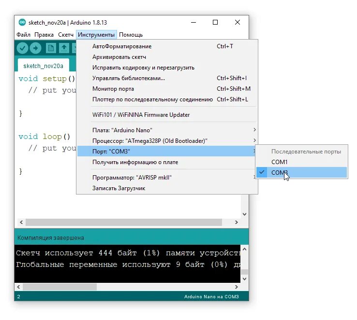Screen dimensions: 357x320
Task: Expand the Программатор: "AVRISP mkII" submenu
Action: tap(167, 178)
